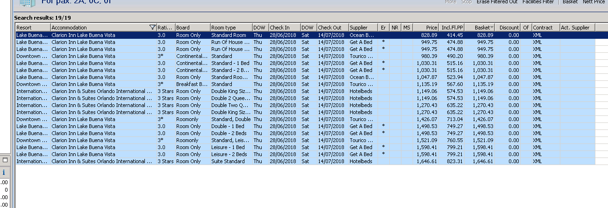
Task: Sort by the Supplier column header
Action: [364, 28]
